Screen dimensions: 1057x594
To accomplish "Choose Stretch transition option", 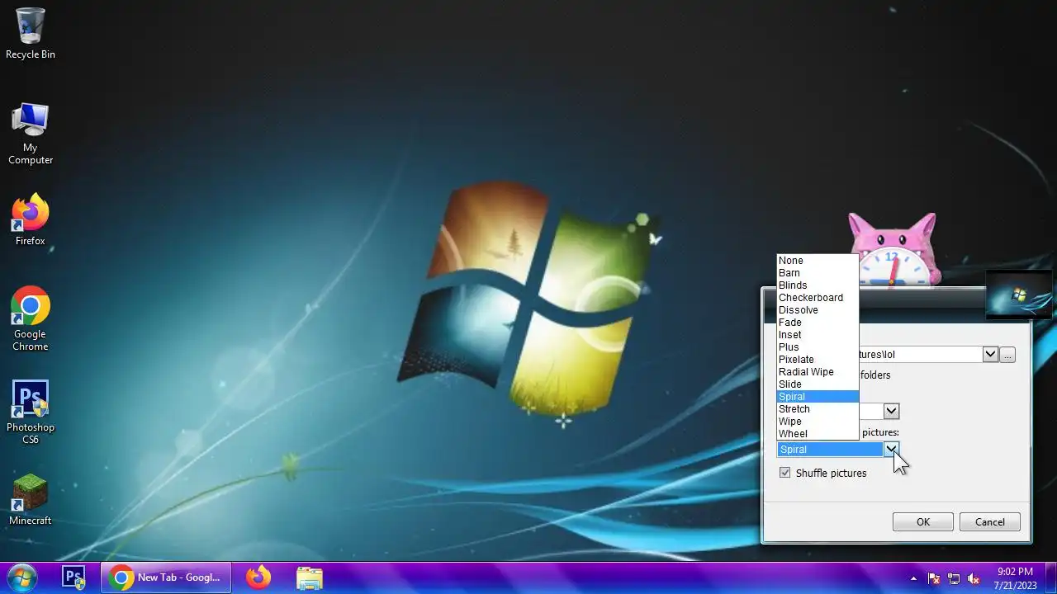I will [818, 409].
